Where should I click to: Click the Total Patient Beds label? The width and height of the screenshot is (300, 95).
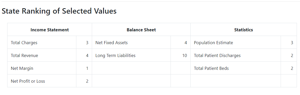[x=212, y=68]
